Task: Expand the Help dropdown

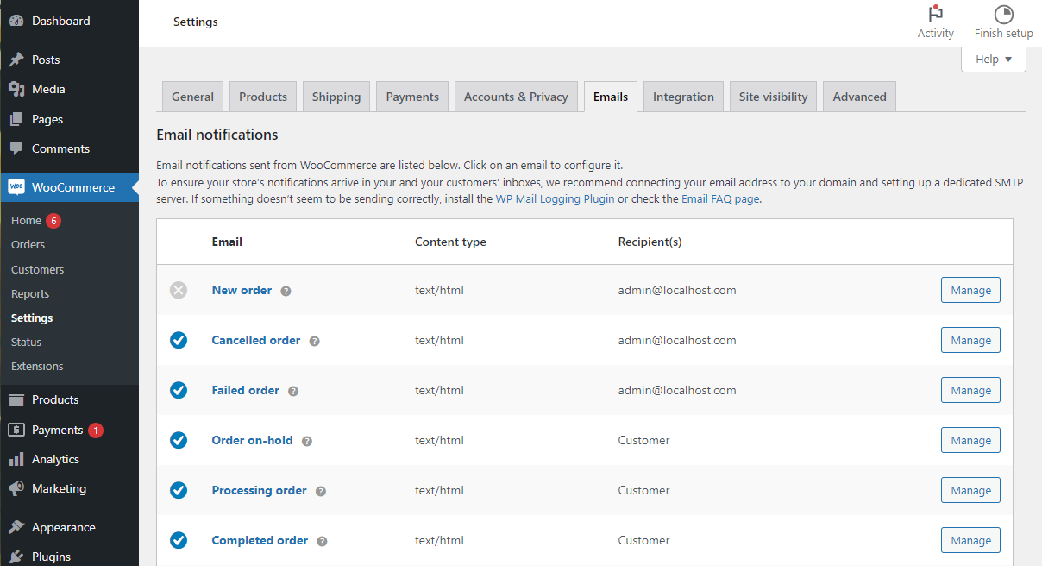Action: [994, 60]
